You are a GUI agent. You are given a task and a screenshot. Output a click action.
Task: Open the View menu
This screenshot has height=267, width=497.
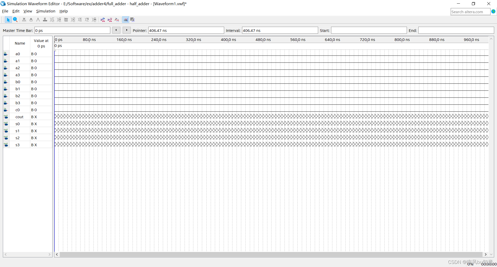(28, 11)
